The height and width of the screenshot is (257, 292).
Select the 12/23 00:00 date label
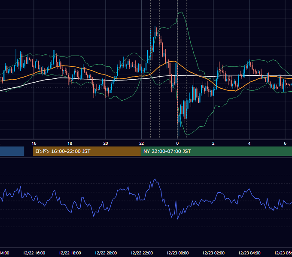coord(177,253)
